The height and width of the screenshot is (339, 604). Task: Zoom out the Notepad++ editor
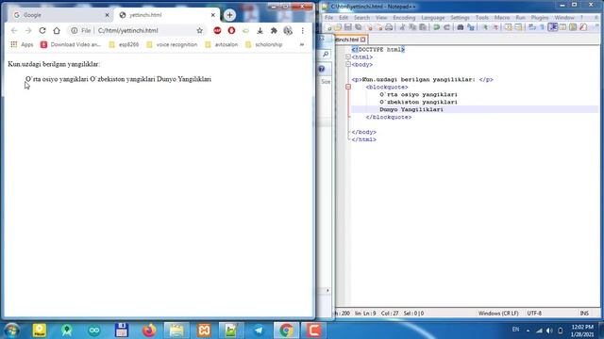pyautogui.click(x=495, y=27)
